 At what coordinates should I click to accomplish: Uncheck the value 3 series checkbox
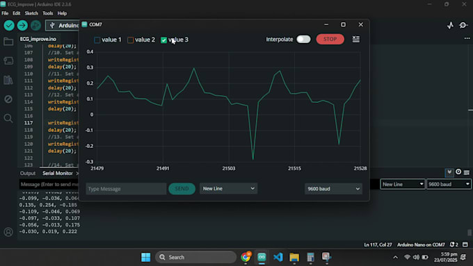(x=163, y=40)
